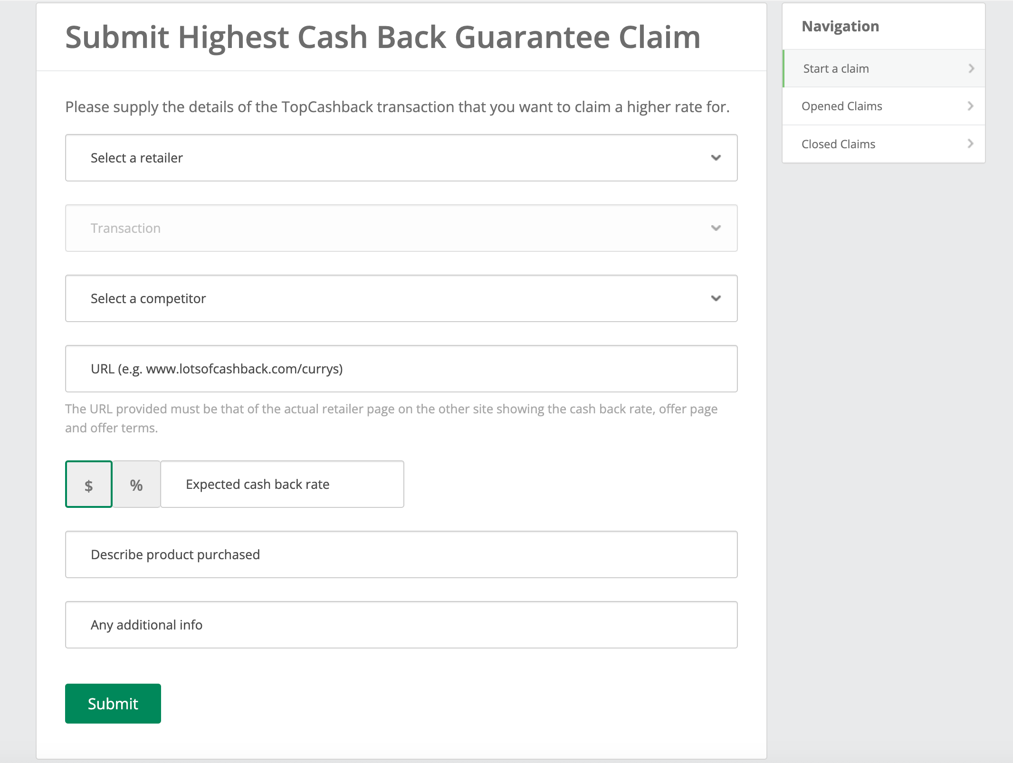
Task: Click the Transaction dropdown caret icon
Action: 716,228
